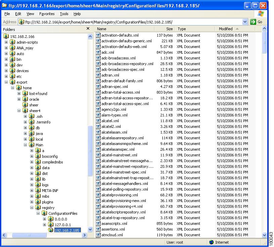Select the alarm-types.xml XML document icon
Viewport: 274px width, 247px height.
[98, 115]
